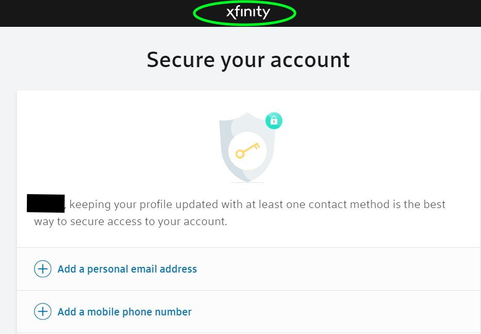The width and height of the screenshot is (481, 334).
Task: Open the Add a mobile phone number link
Action: (125, 312)
